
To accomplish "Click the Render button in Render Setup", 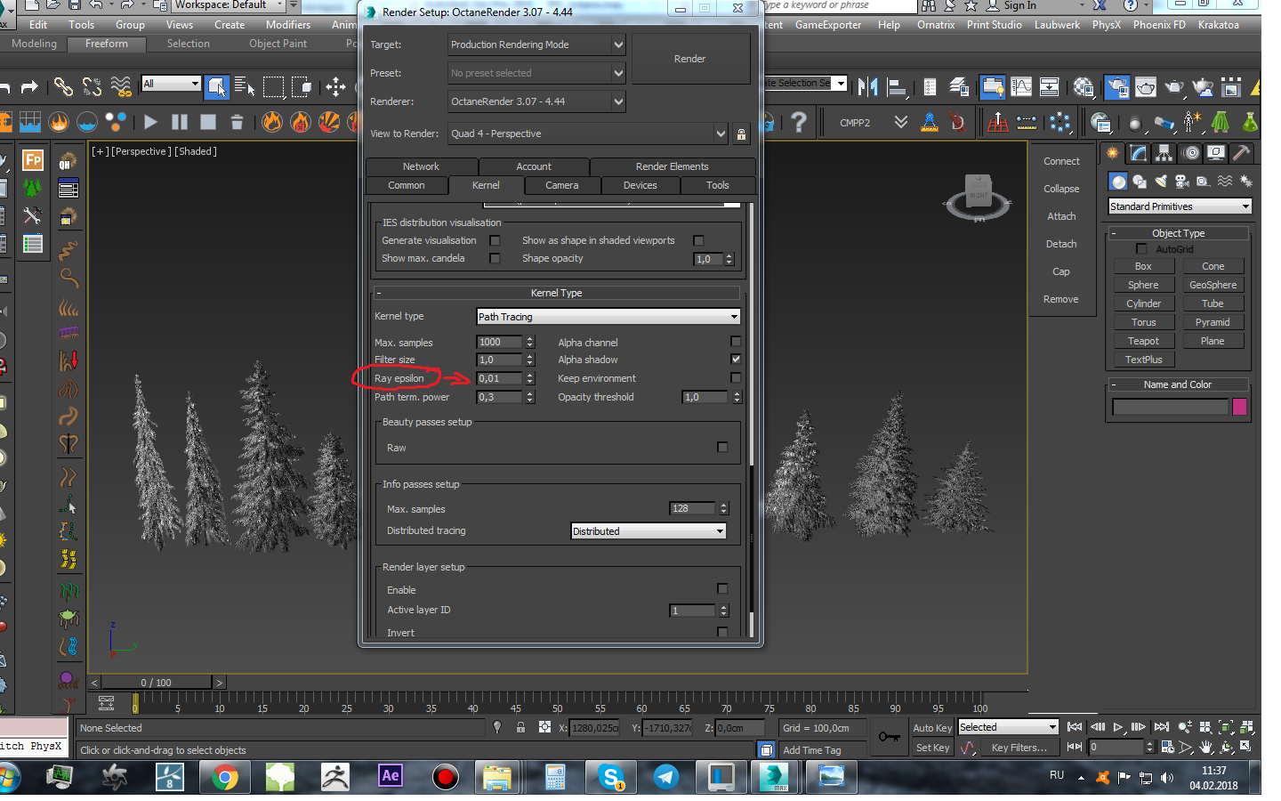I will point(689,59).
